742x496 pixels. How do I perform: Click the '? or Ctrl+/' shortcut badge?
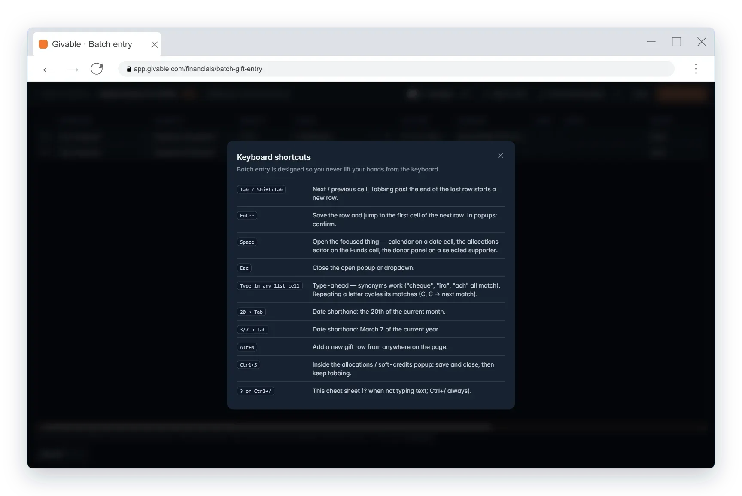tap(255, 391)
